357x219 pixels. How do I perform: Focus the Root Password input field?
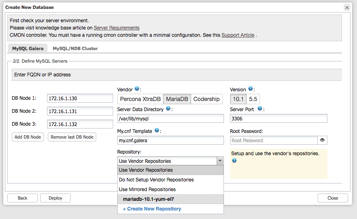point(274,140)
